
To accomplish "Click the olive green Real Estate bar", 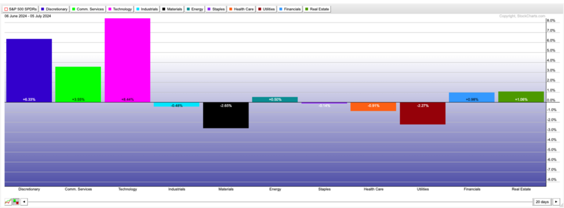I will coord(521,97).
